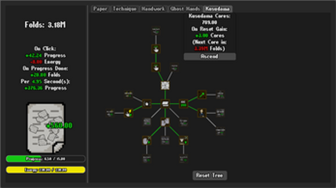This screenshot has height=188, width=336.
Task: Click the 'On Progress Done:' label
Action: click(45, 69)
